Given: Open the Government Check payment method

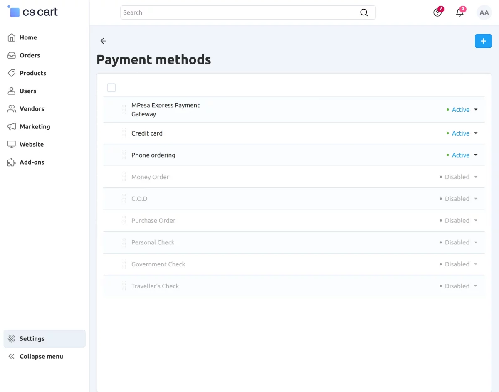Looking at the screenshot, I should pyautogui.click(x=158, y=264).
